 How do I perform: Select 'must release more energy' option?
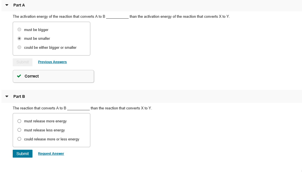(19, 121)
